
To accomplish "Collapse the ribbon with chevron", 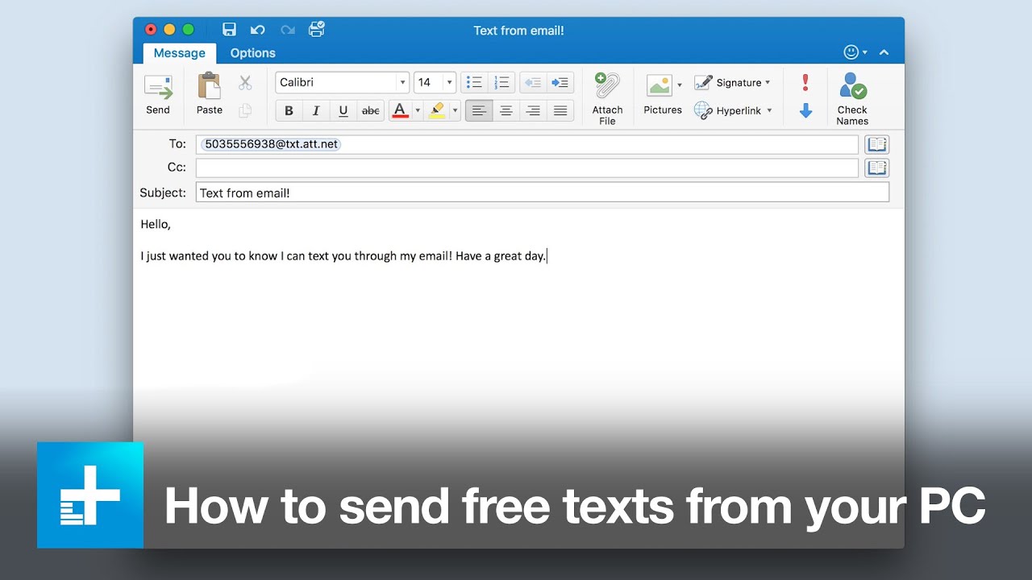I will [x=884, y=52].
